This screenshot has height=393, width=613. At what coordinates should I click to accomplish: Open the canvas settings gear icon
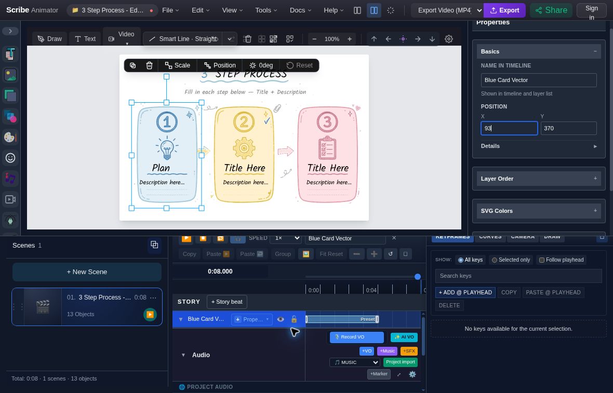click(x=449, y=39)
